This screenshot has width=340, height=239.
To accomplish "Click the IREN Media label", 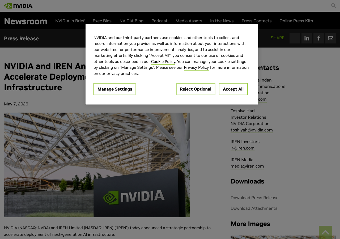I will (242, 160).
